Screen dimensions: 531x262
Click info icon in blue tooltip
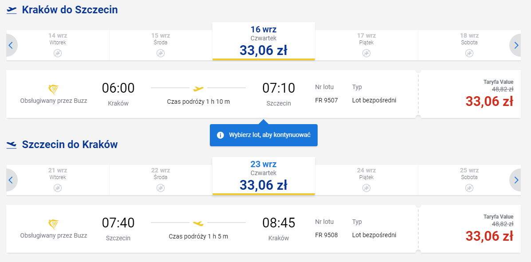[x=220, y=135]
